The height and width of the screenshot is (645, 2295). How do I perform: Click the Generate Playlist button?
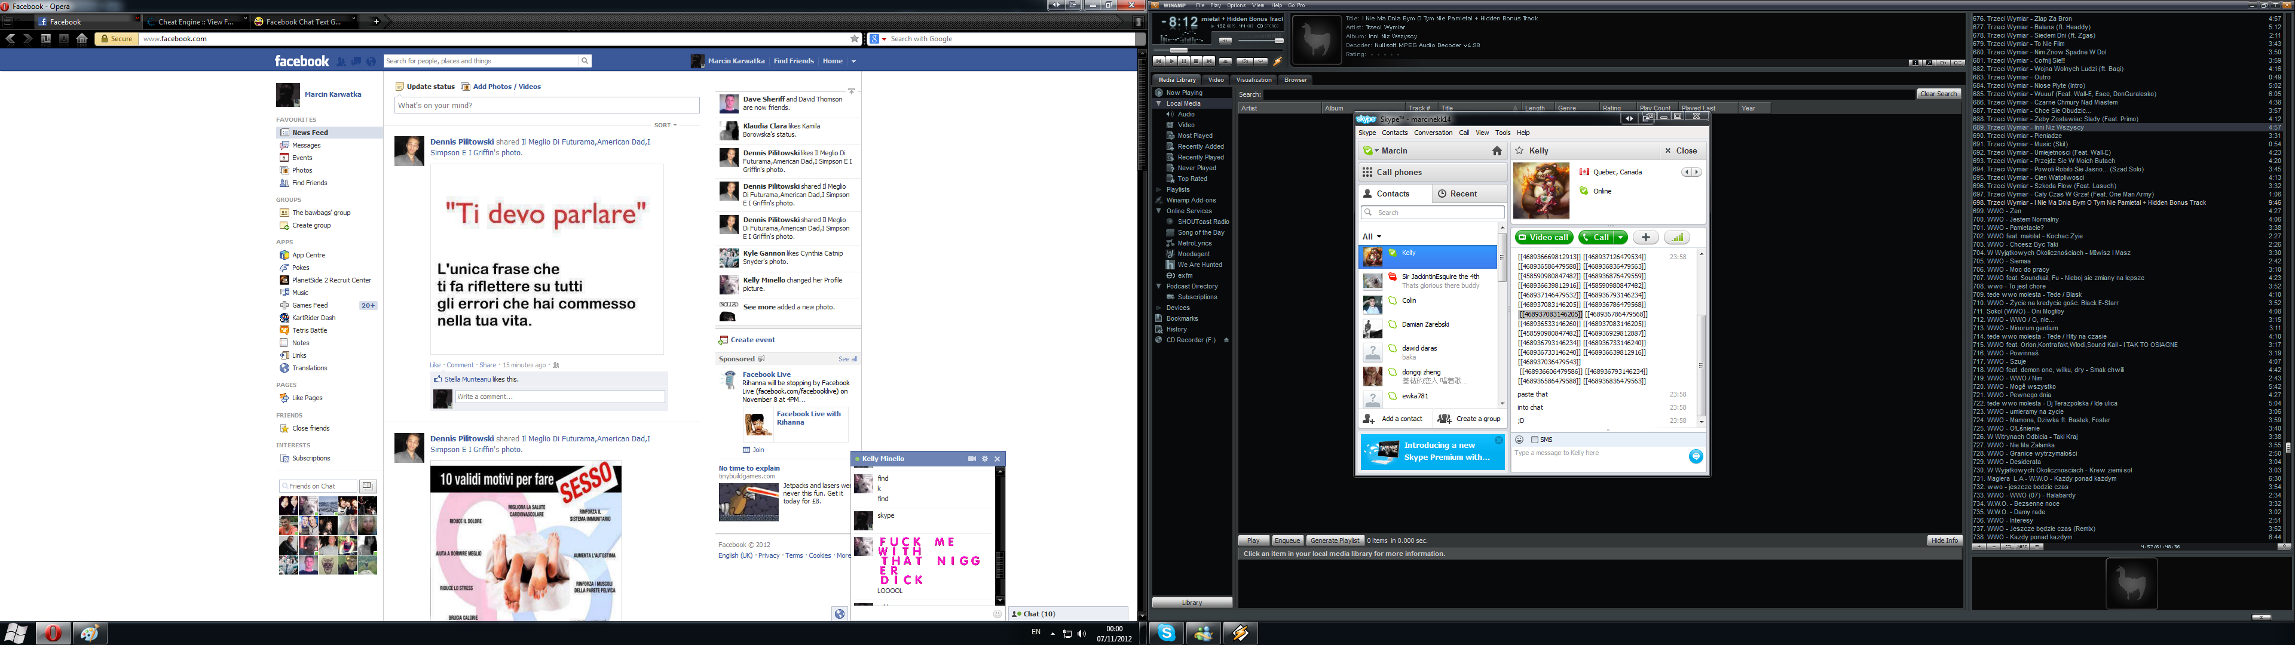[x=1335, y=540]
